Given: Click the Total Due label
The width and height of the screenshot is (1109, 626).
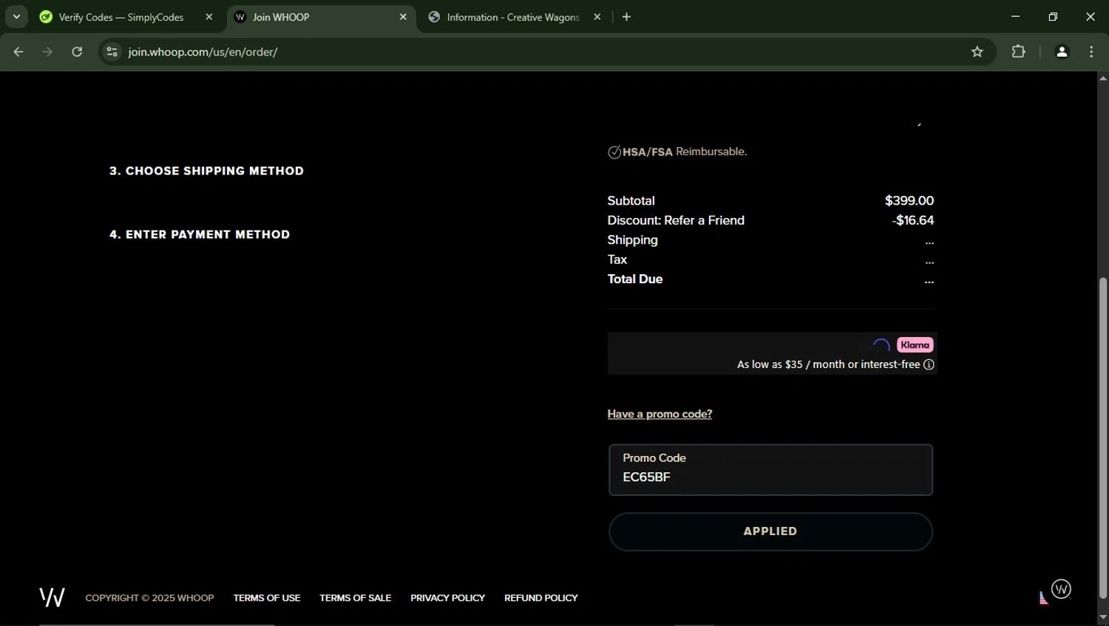Looking at the screenshot, I should pos(635,279).
